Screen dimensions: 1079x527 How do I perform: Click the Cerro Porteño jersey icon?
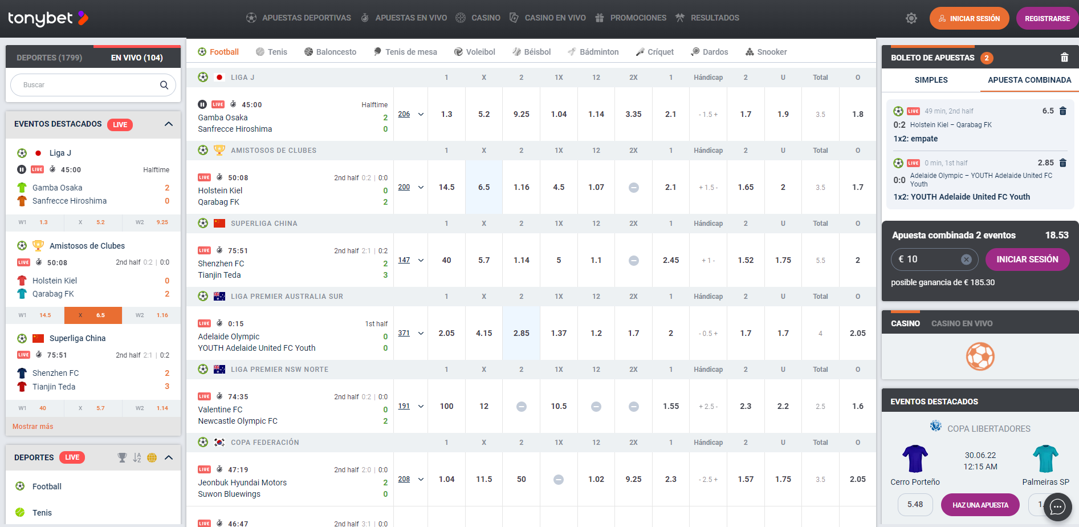[x=915, y=459]
